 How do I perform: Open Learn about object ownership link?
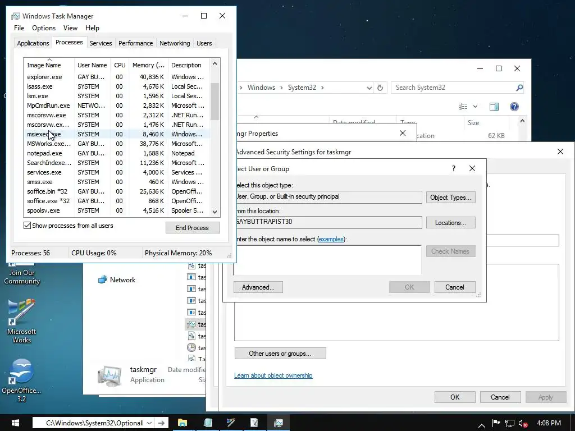[273, 375]
